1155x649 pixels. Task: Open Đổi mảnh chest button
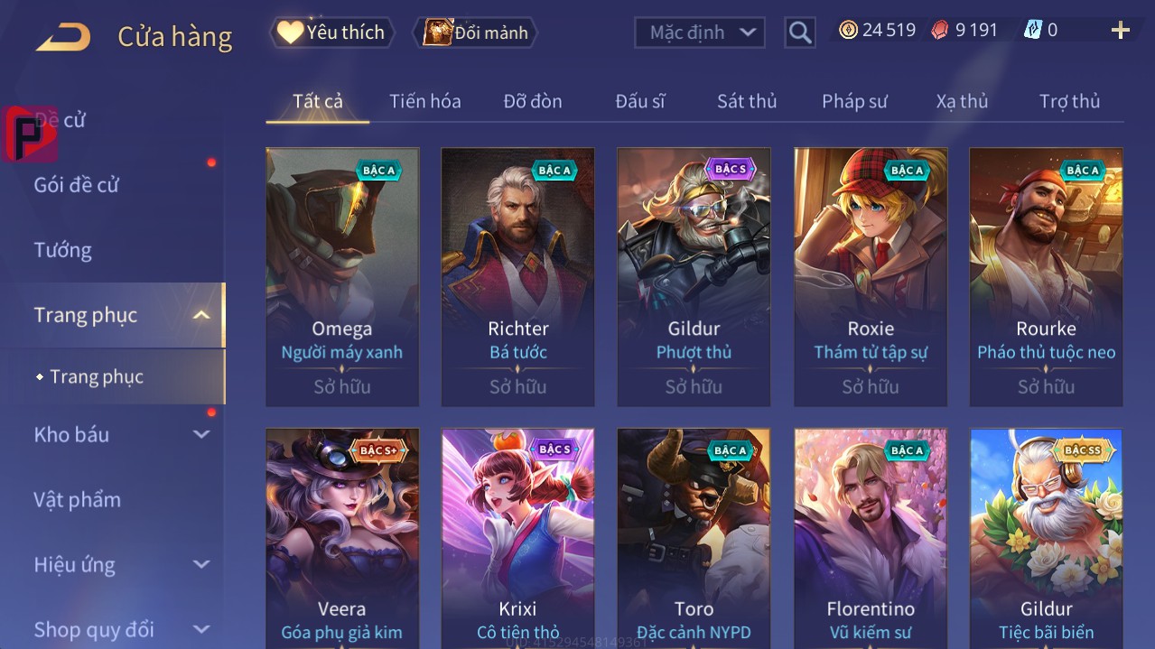(x=475, y=32)
